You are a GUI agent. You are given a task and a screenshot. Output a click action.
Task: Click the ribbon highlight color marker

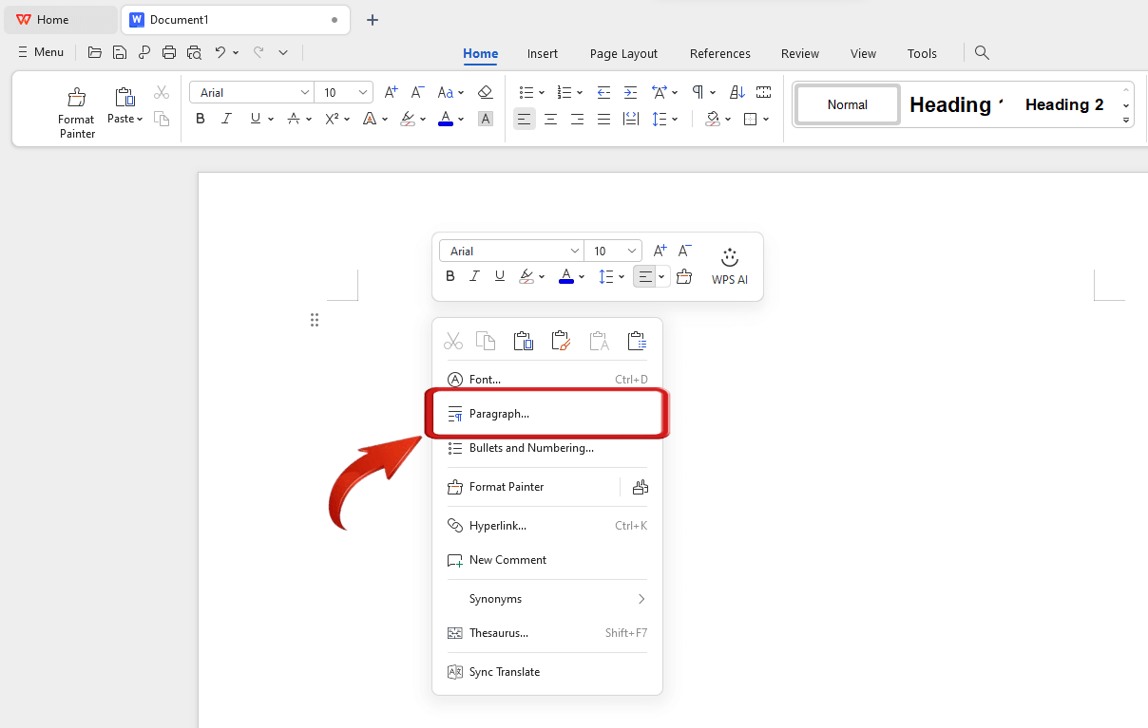pyautogui.click(x=408, y=119)
